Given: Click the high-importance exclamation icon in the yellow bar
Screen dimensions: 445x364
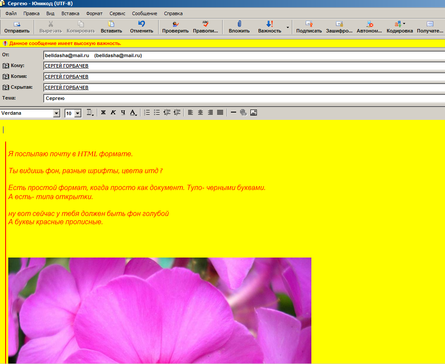Looking at the screenshot, I should pyautogui.click(x=5, y=43).
